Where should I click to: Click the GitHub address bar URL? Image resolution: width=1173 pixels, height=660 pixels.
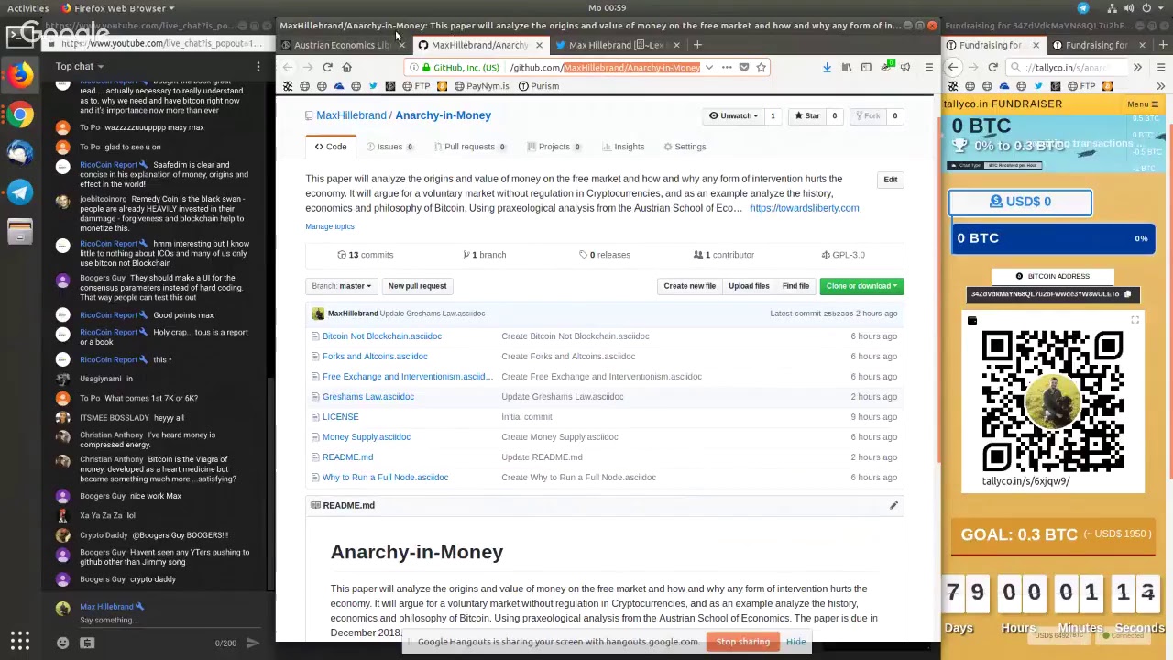pyautogui.click(x=605, y=67)
